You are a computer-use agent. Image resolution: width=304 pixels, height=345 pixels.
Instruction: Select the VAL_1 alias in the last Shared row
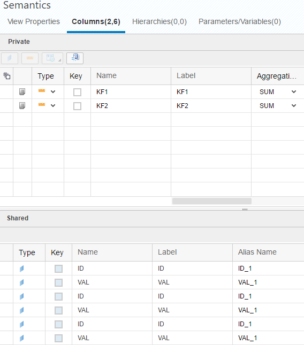[247, 338]
